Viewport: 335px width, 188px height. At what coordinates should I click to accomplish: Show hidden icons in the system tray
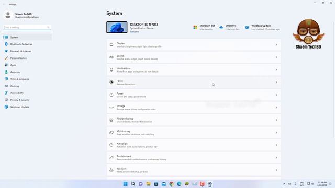[284, 184]
